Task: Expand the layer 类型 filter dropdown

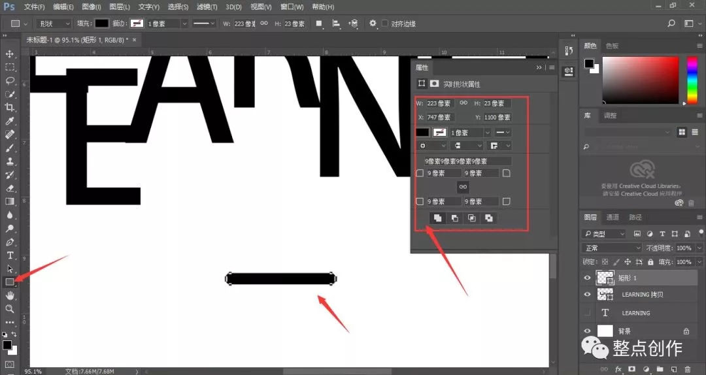Action: (x=604, y=234)
